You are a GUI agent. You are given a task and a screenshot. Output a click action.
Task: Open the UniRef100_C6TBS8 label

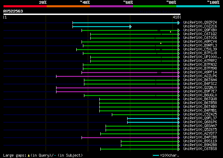point(200,149)
